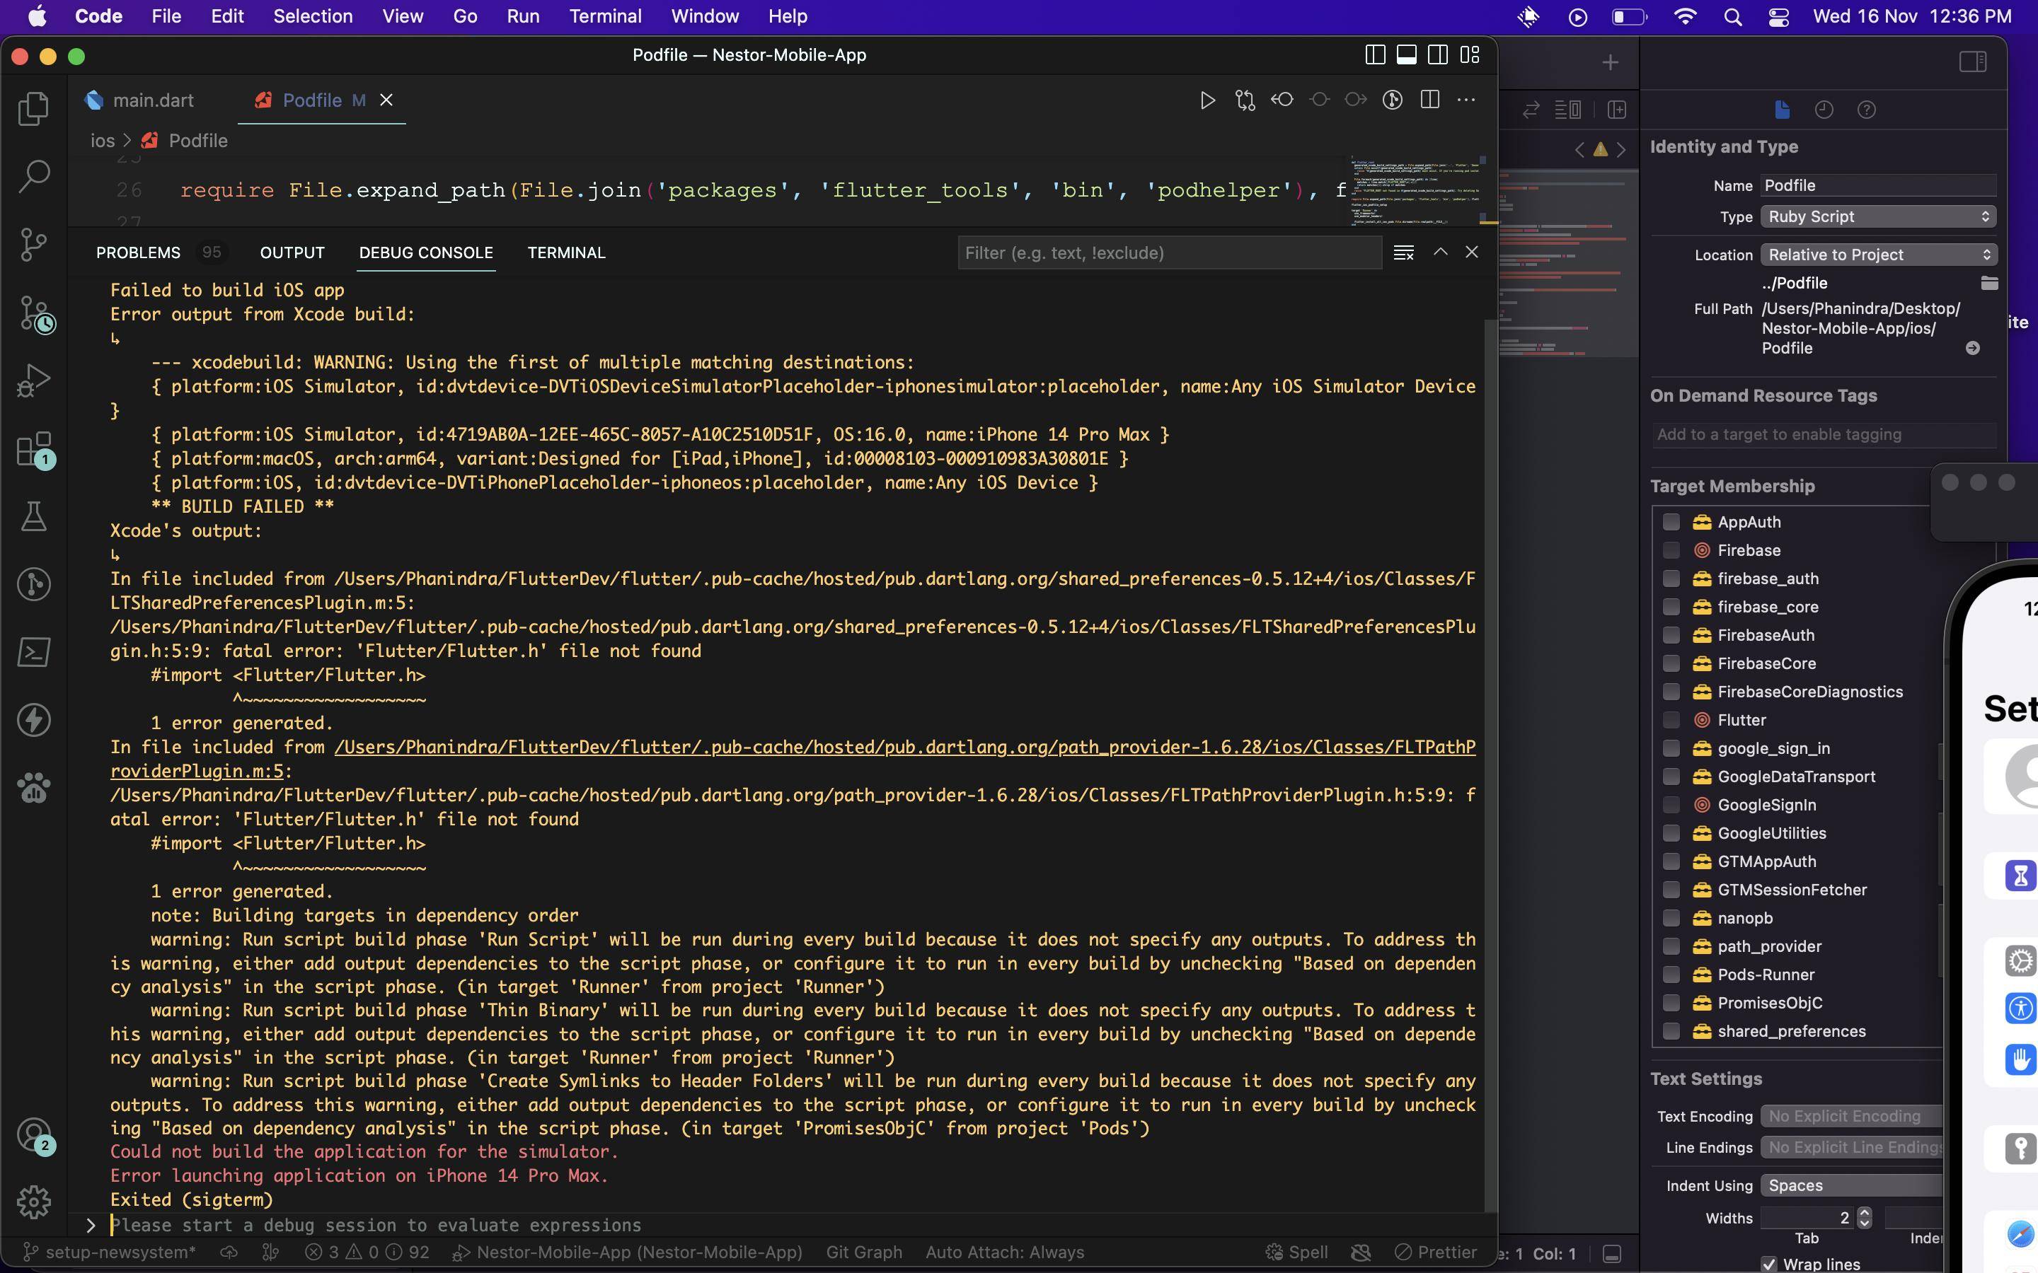
Task: Toggle AppAuth target membership checkbox
Action: click(x=1671, y=522)
